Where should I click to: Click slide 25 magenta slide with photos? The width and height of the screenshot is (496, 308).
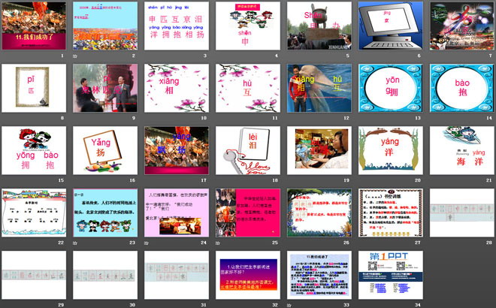coord(248,213)
